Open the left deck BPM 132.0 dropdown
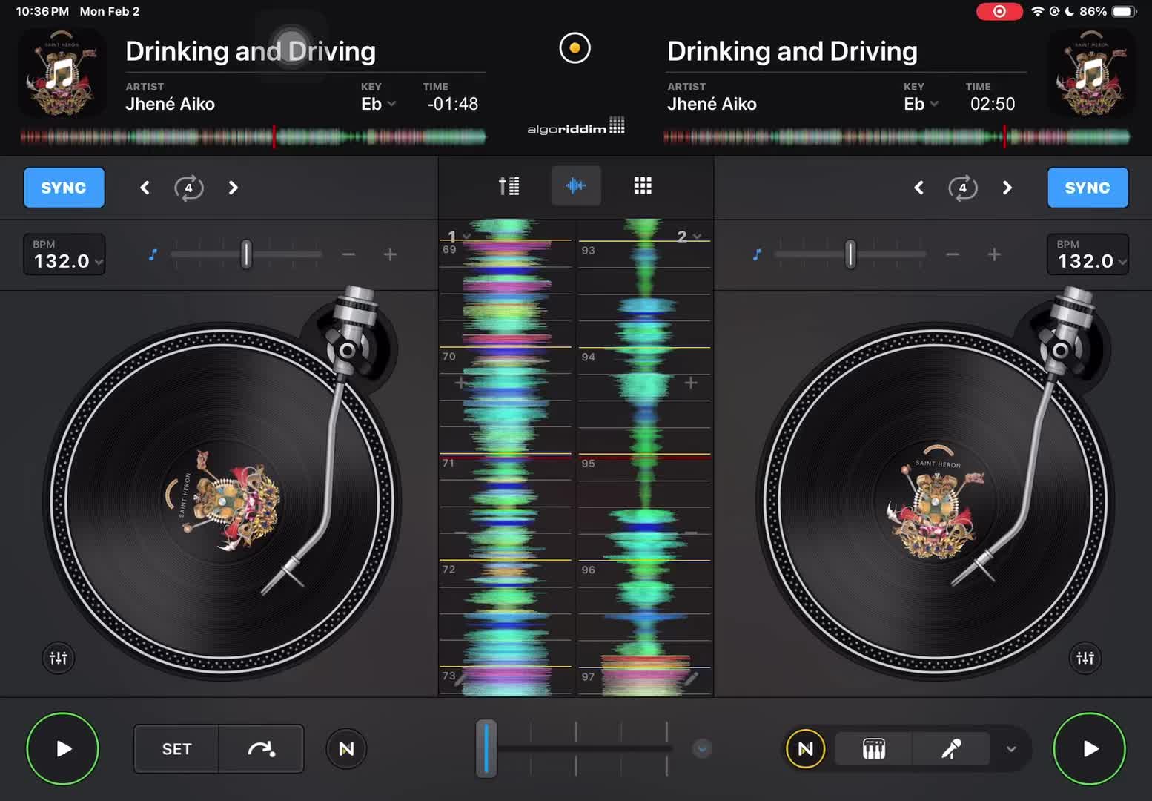1152x801 pixels. 64,254
